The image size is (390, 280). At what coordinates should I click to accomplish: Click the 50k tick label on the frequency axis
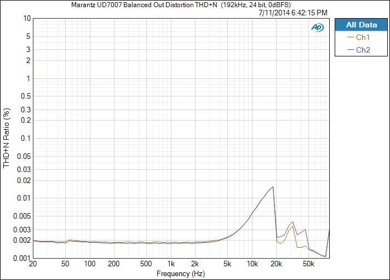(x=308, y=264)
